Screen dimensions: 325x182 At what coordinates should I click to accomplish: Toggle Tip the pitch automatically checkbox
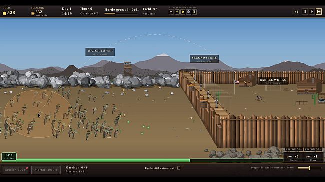179,168
